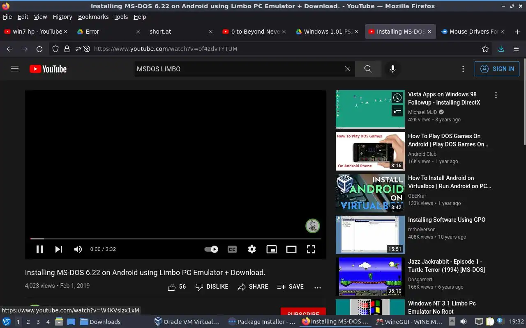This screenshot has width=526, height=328.
Task: Enable miniplayer mode
Action: (x=272, y=249)
